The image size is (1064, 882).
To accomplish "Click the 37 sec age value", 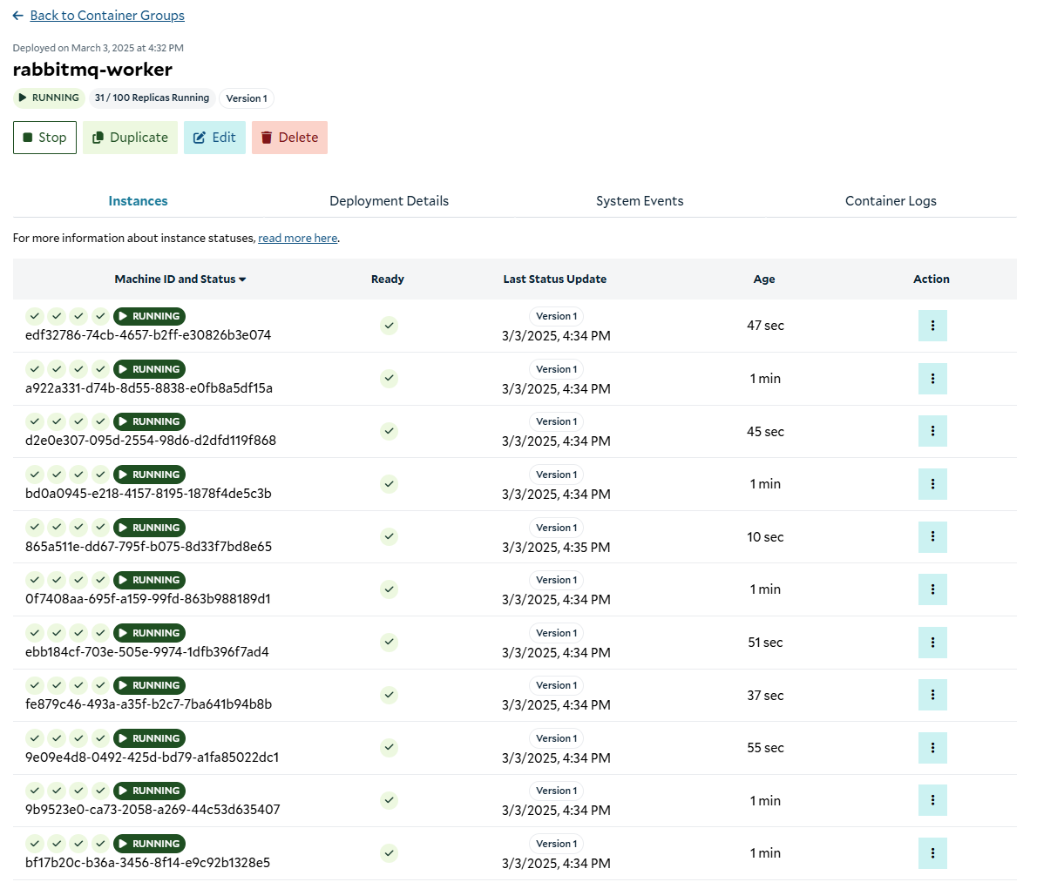I will point(765,696).
